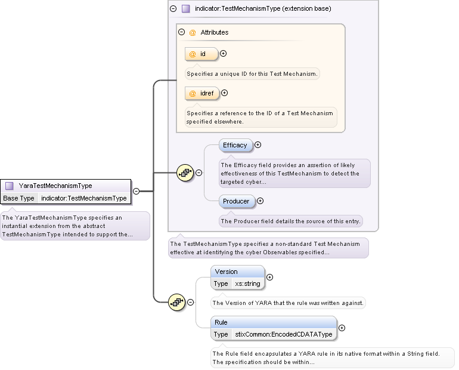Click the purple square icon beside indicator:TestMechanismType header
This screenshot has height=370, width=459.
(185, 8)
